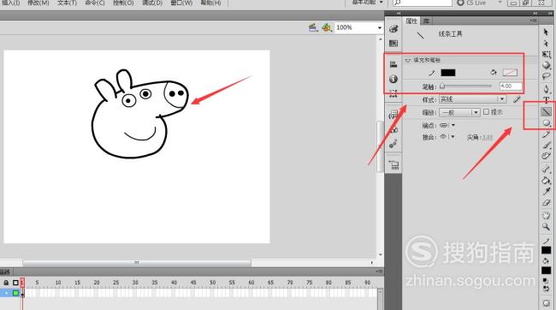Toggle the green outline square of the layer
Viewport: 556px width, 310px height.
(15, 293)
